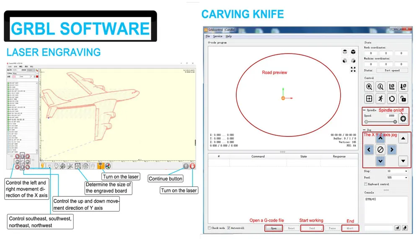This screenshot has width=419, height=239.
Task: Open the File menu in Grblcontrol
Action: point(208,36)
